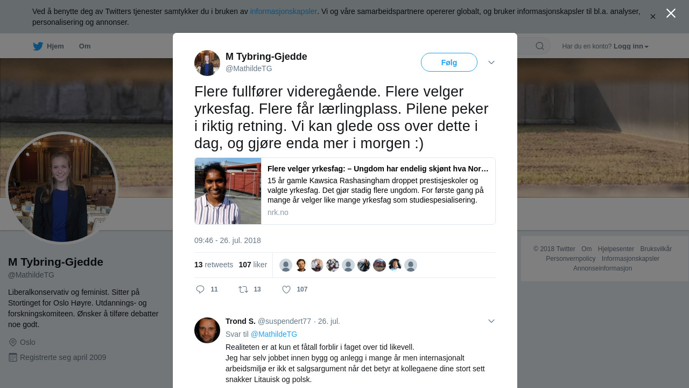Open Hjelpesenter footer link
This screenshot has height=388, width=689.
(616, 249)
